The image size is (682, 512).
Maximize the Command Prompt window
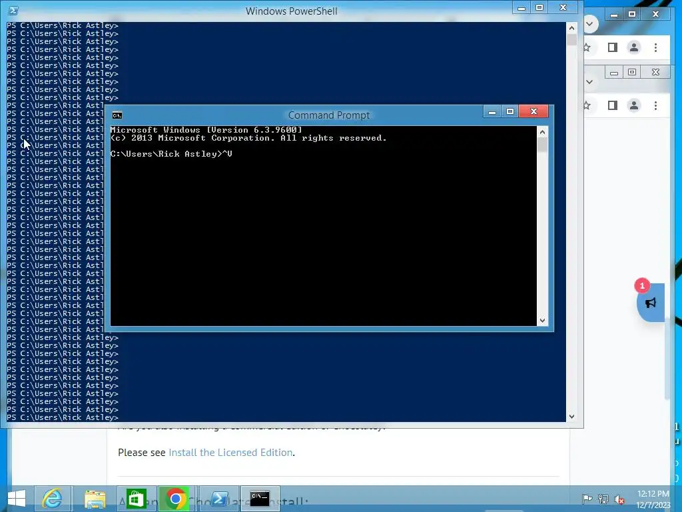coord(510,112)
